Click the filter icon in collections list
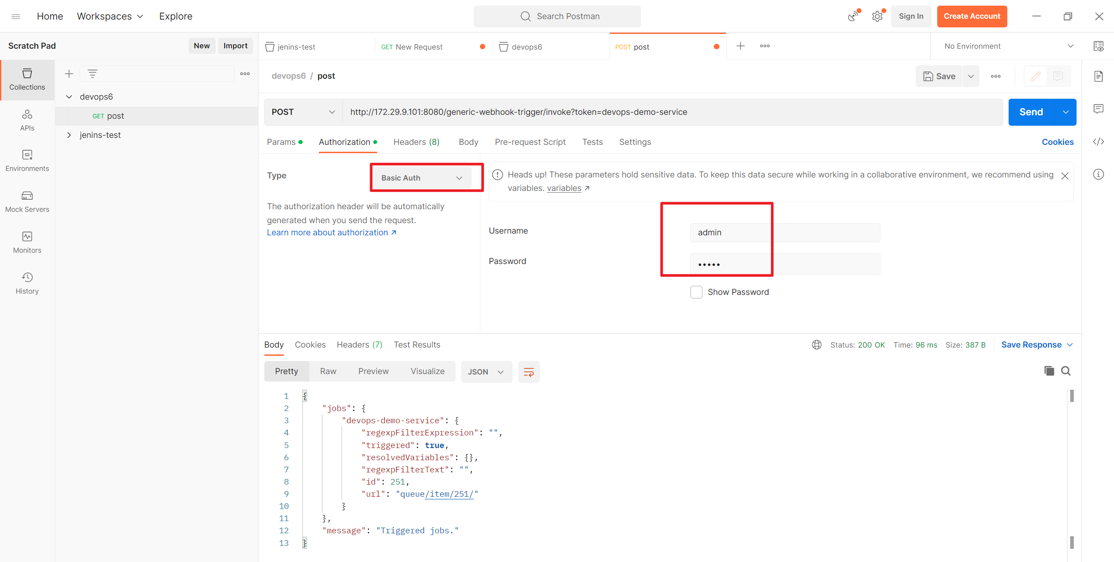The width and height of the screenshot is (1114, 562). 92,74
